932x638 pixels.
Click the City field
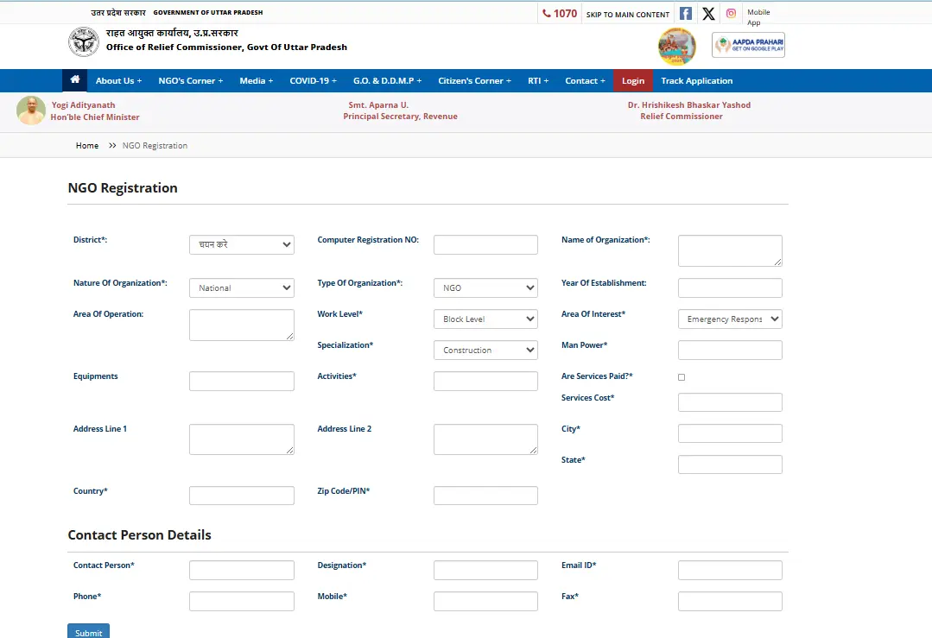[730, 433]
